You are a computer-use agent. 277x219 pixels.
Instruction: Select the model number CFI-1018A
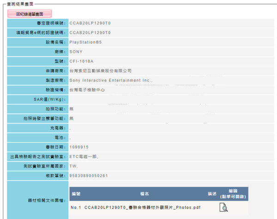[x=81, y=61]
